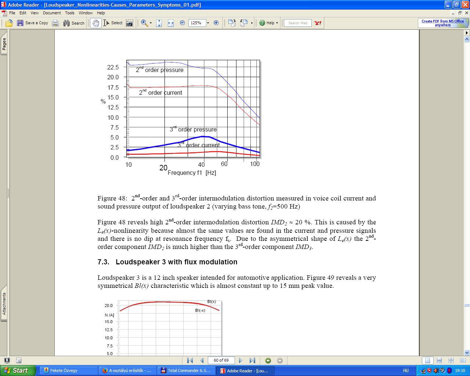Click the hide toolbars icon in status bar
The width and height of the screenshot is (470, 376).
(19, 361)
